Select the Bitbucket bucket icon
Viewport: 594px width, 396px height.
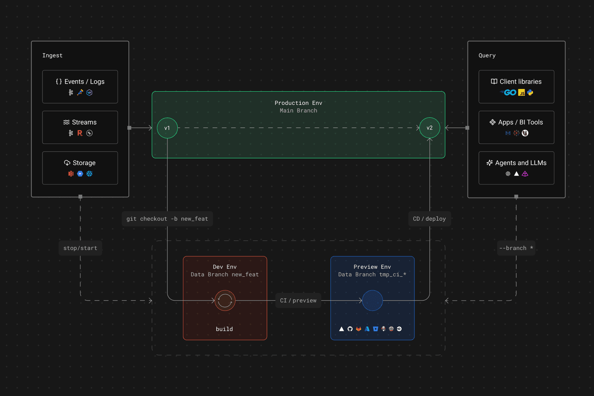375,329
